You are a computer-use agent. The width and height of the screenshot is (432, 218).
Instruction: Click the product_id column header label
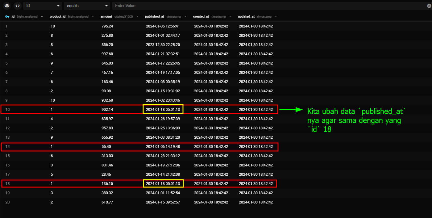click(x=57, y=16)
